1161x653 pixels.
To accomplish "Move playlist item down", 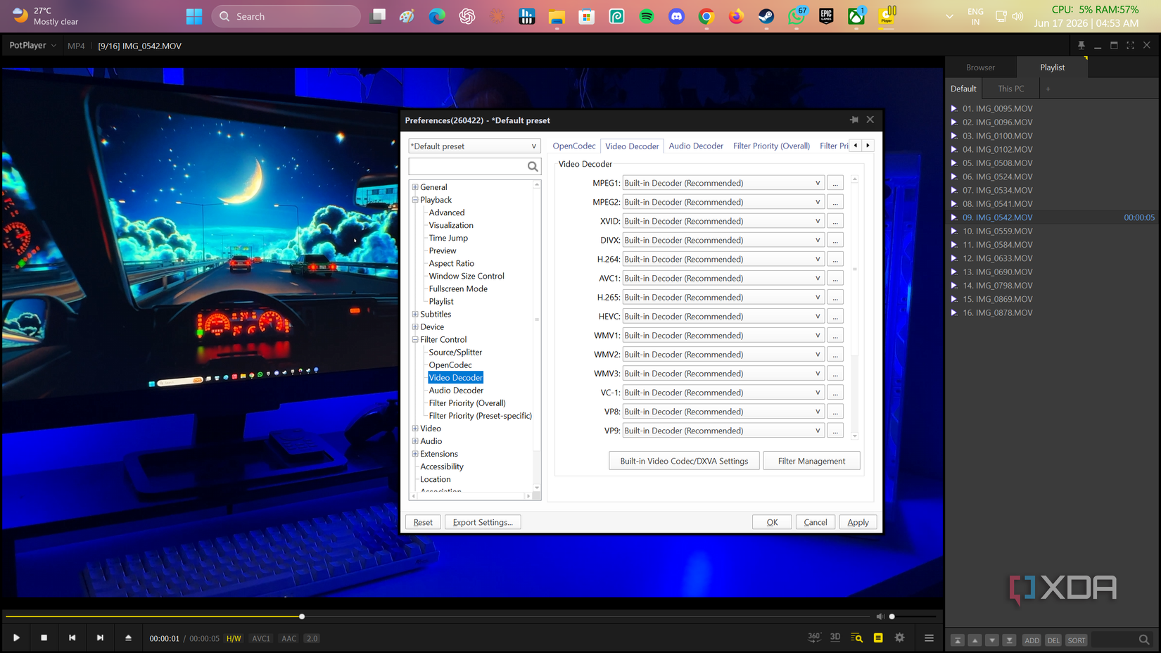I will [x=991, y=640].
